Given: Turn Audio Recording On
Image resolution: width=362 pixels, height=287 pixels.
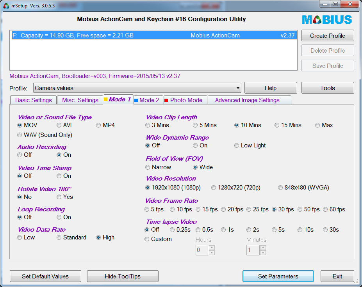Looking at the screenshot, I should pos(64,155).
